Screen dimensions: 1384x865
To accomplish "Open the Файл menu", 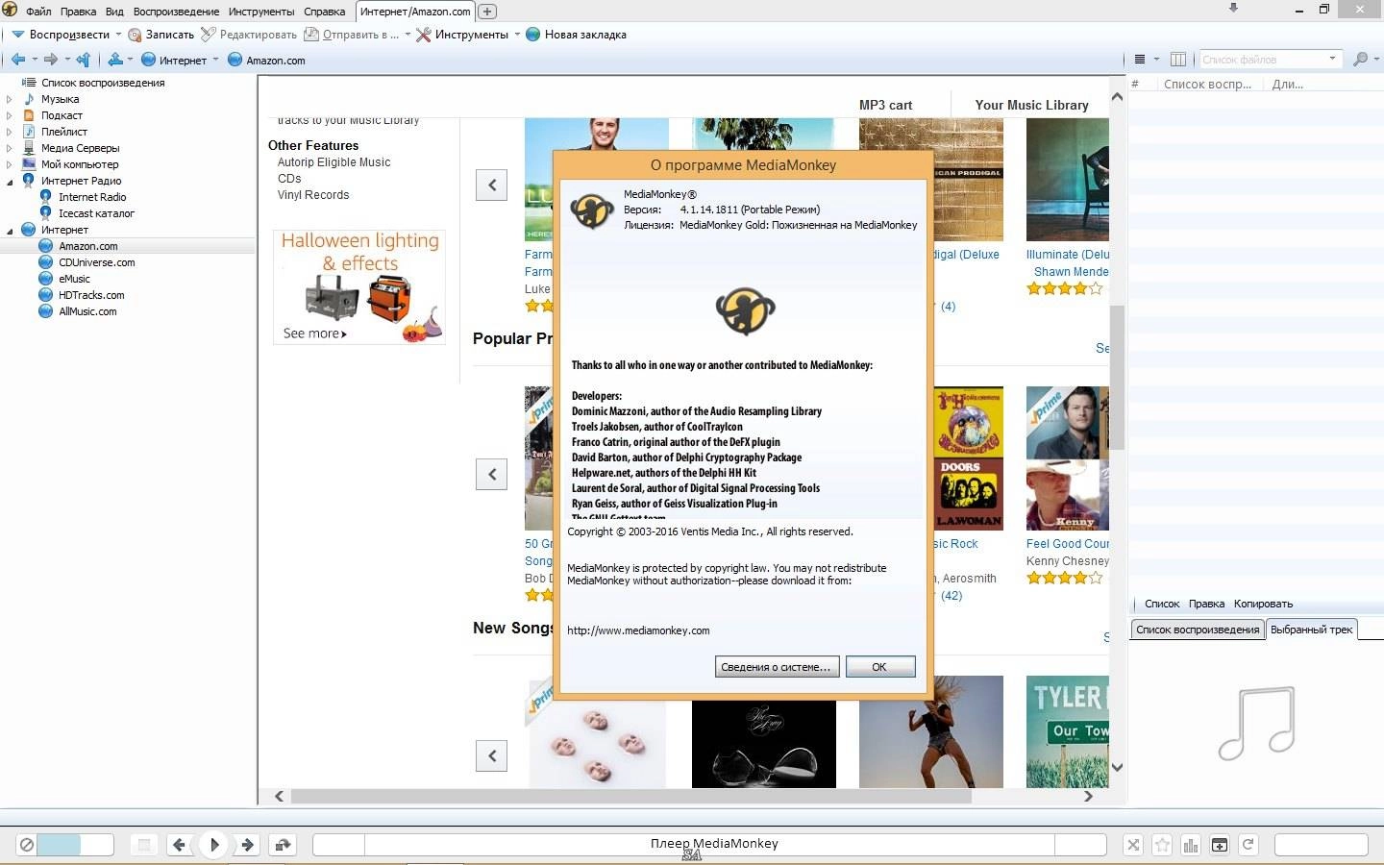I will click(x=38, y=12).
